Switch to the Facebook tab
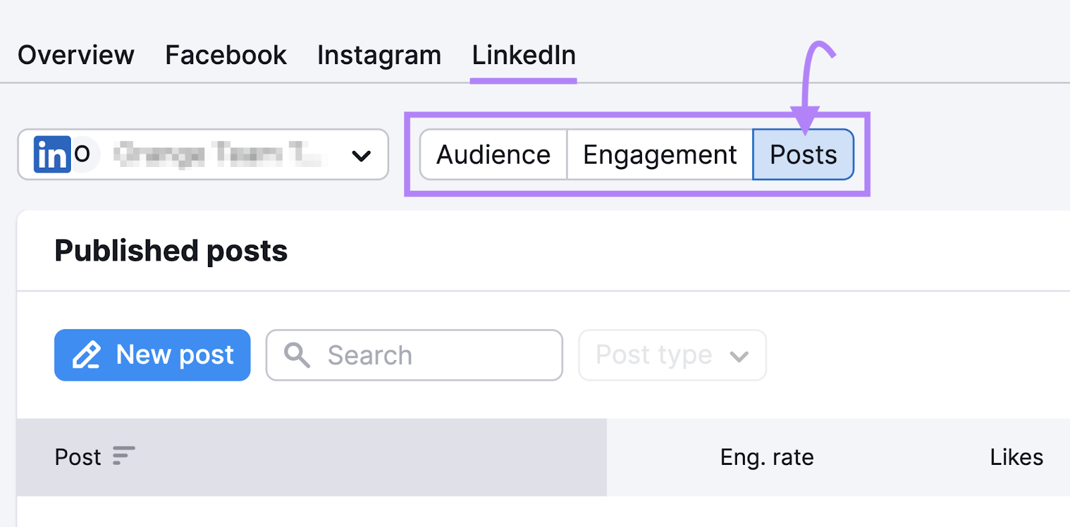Screen dimensions: 1070x527 point(225,55)
